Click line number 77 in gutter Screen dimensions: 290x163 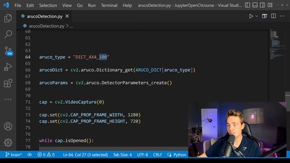click(28, 140)
